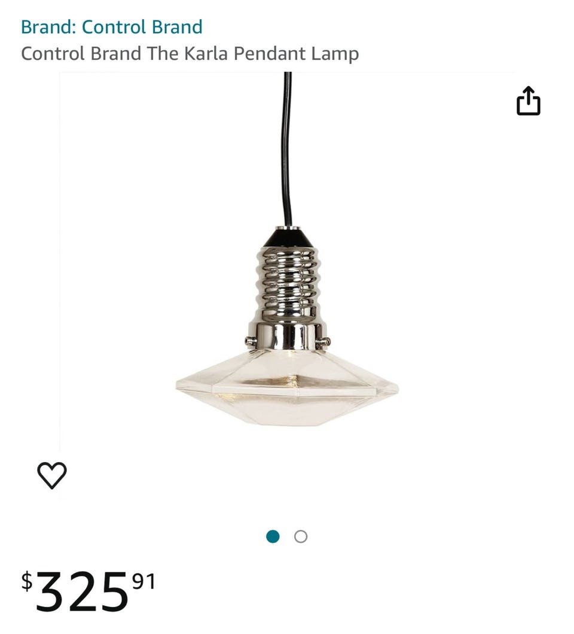Click 'Pendant Lamp' in the product title
The image size is (574, 634).
tap(296, 54)
